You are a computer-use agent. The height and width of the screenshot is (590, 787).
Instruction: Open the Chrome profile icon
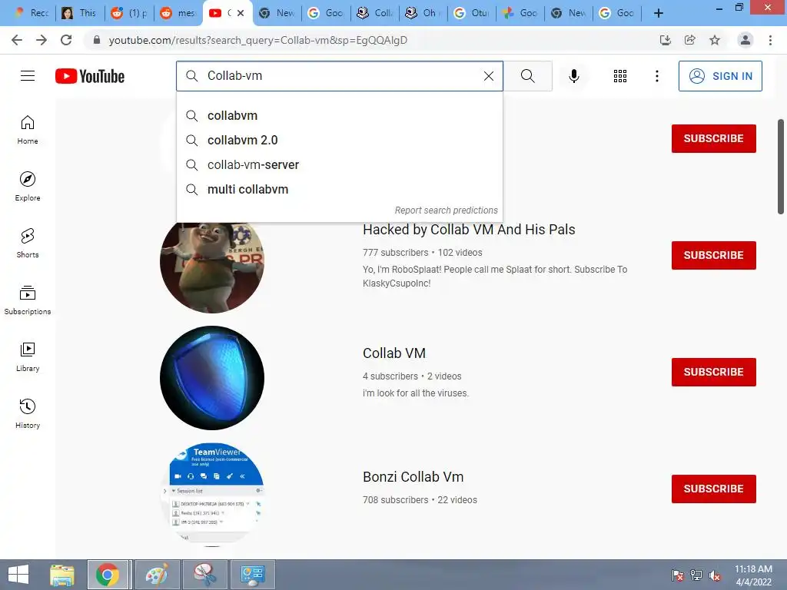745,40
